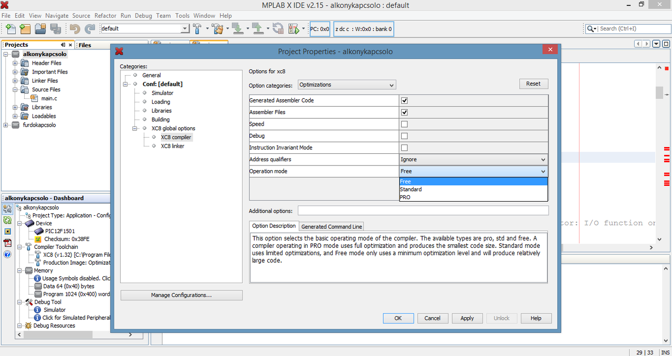Screen dimensions: 672x356
Task: Click the Help button in dialog
Action: 536,318
